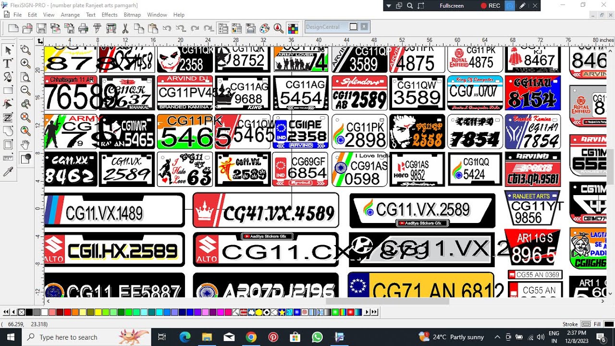Open the Arrange menu
Image resolution: width=615 pixels, height=346 pixels.
coord(70,15)
